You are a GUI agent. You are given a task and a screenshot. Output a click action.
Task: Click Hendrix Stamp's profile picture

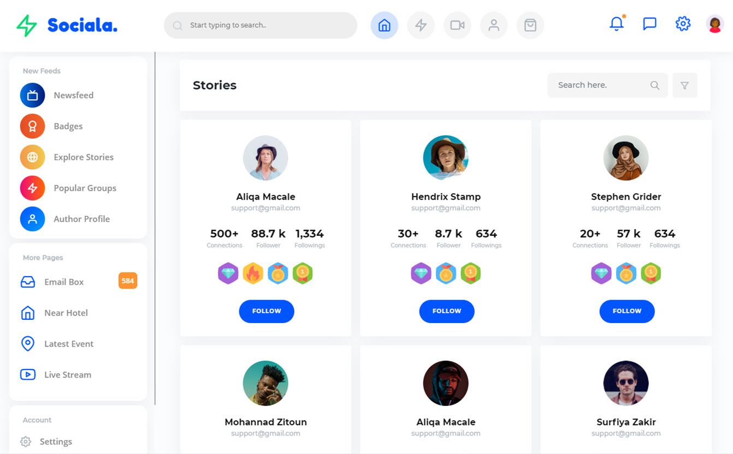coord(446,158)
